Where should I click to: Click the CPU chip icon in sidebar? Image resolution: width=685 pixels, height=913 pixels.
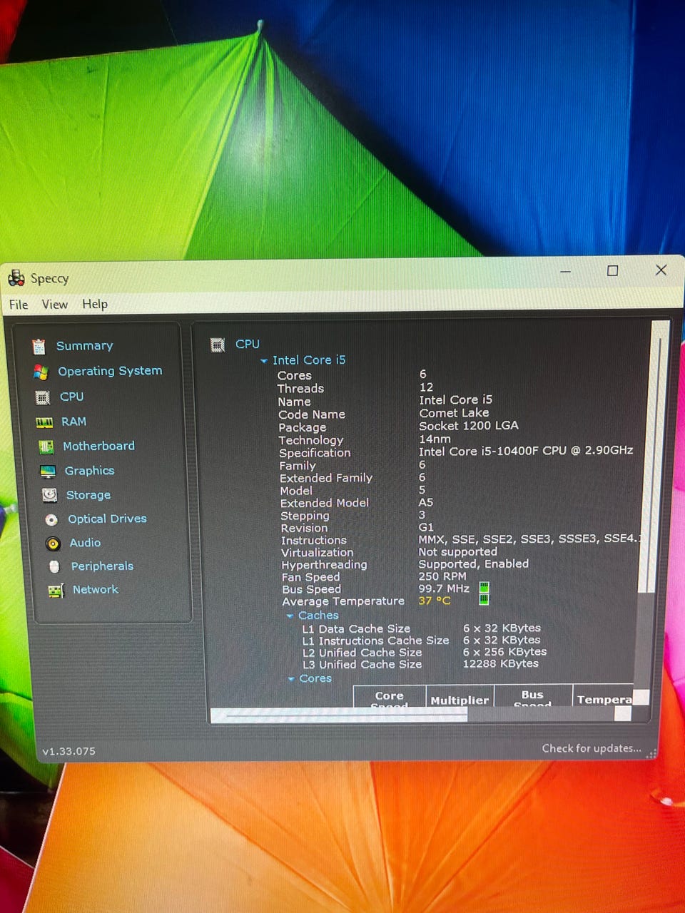click(x=43, y=397)
